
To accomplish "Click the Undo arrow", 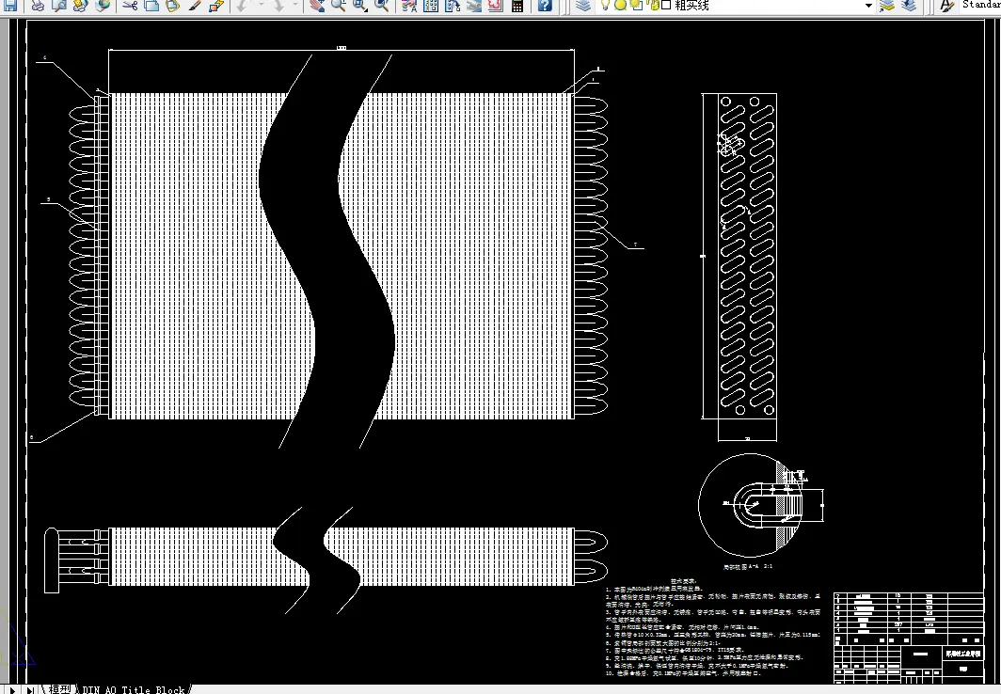I will click(x=244, y=5).
